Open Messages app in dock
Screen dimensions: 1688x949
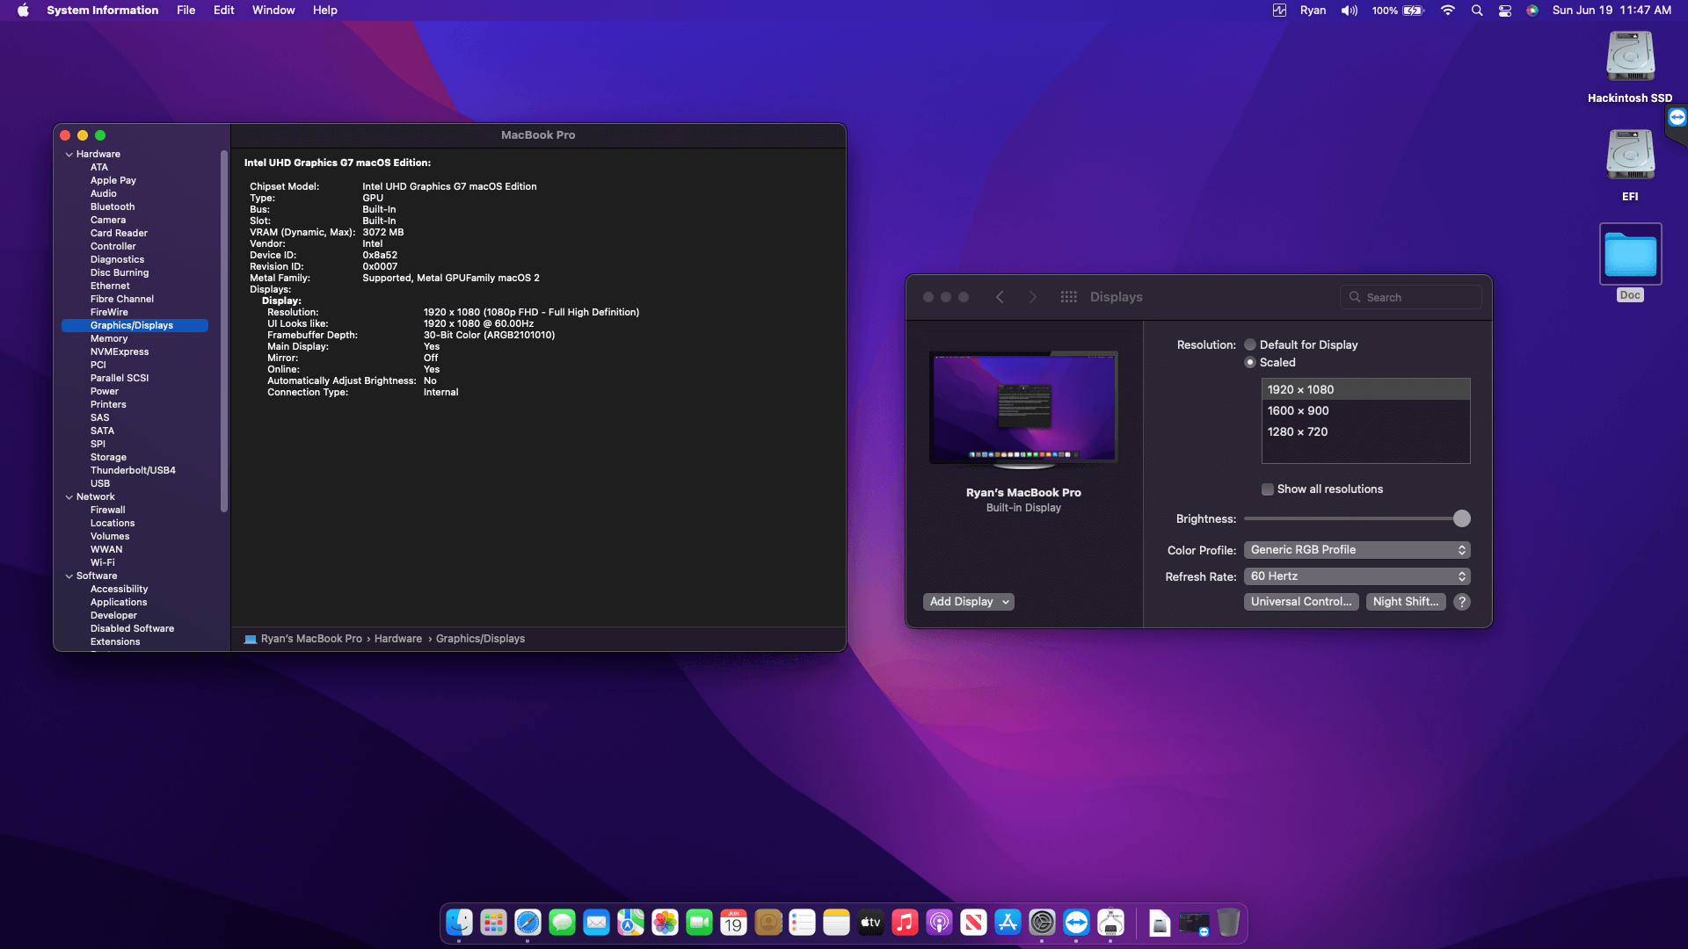[x=562, y=923]
